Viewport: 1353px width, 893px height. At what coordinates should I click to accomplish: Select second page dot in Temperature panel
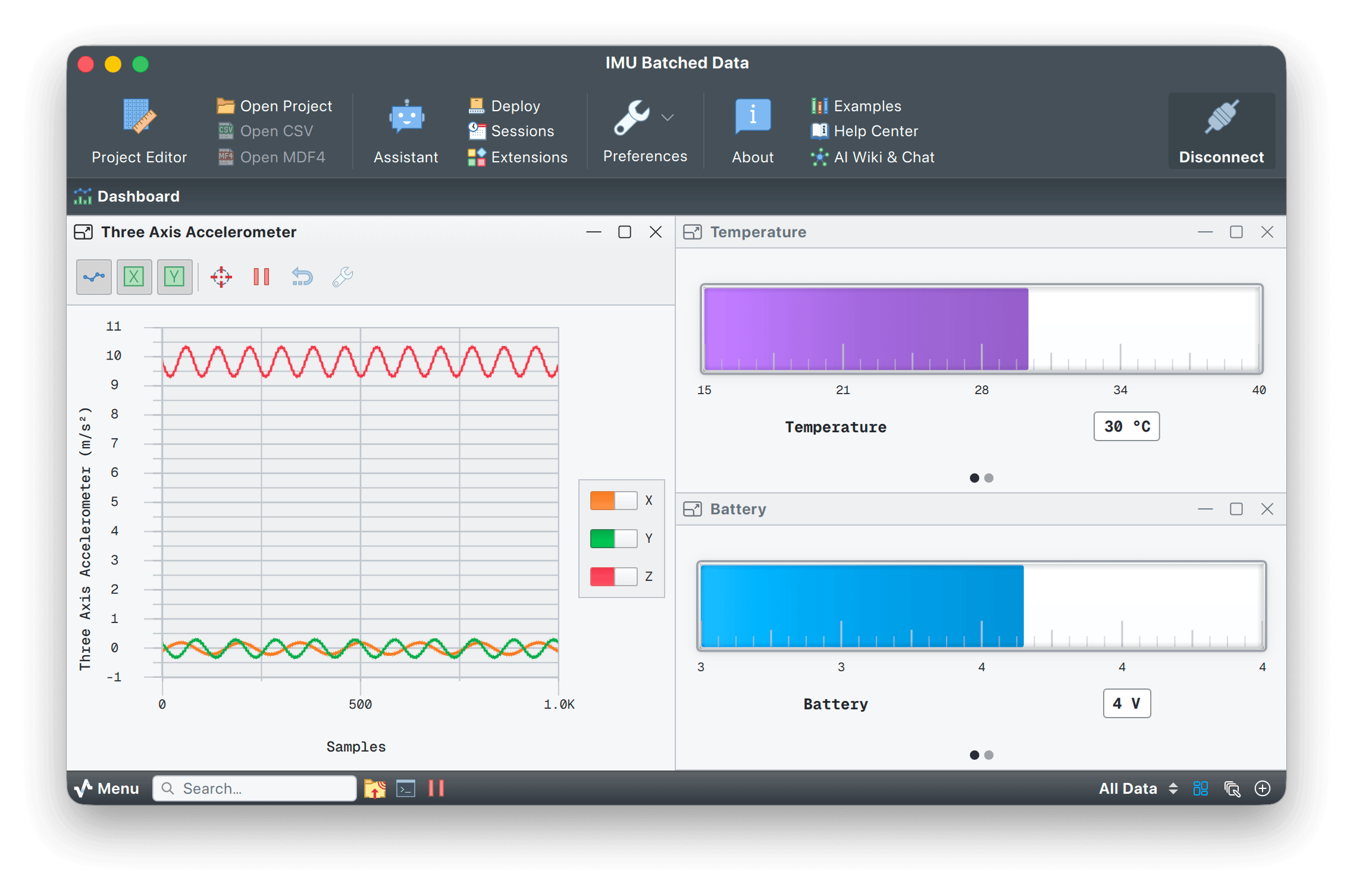(989, 478)
